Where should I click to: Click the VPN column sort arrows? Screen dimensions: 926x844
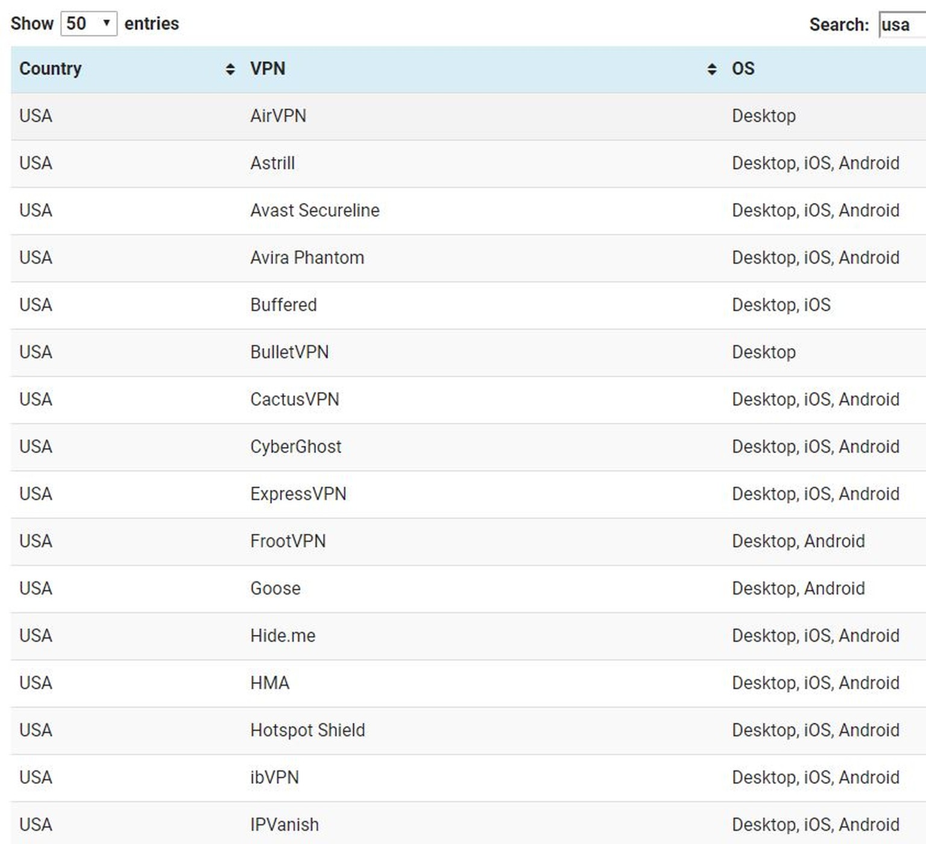pos(711,69)
